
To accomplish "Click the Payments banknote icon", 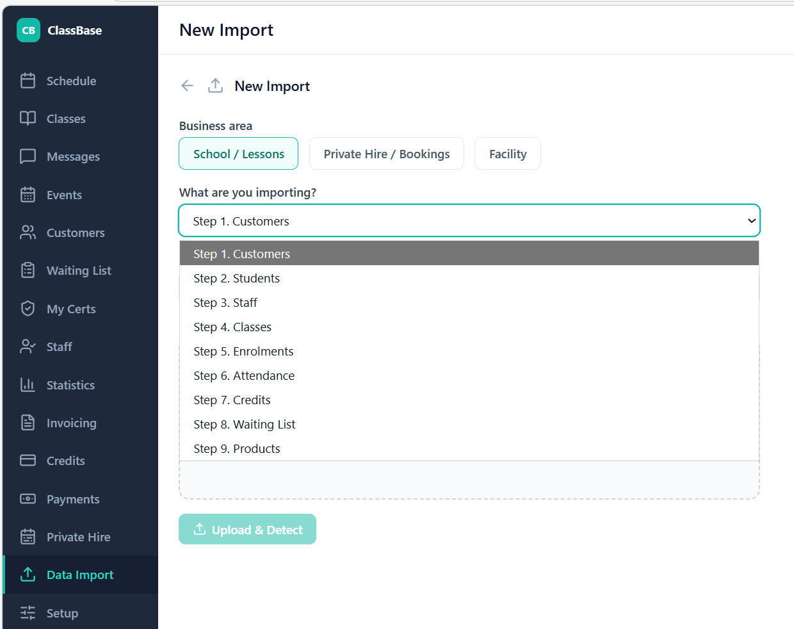I will coord(28,499).
